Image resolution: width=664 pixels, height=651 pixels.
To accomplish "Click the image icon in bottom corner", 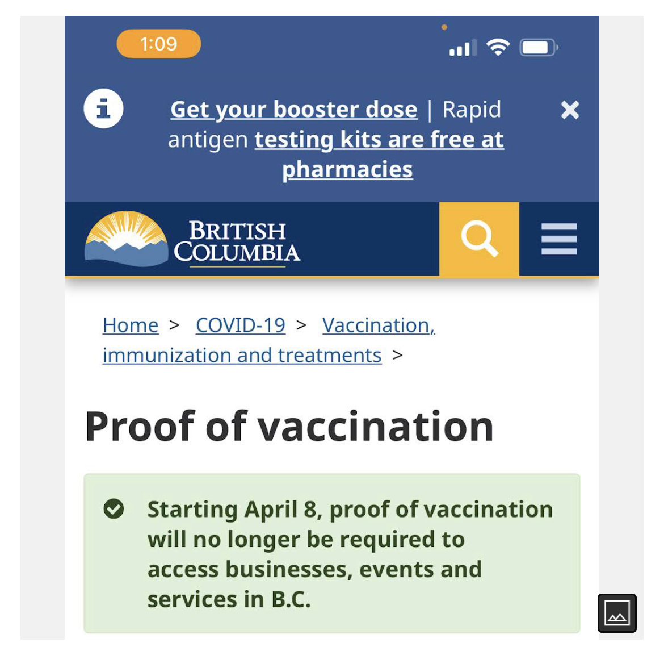I will [616, 614].
